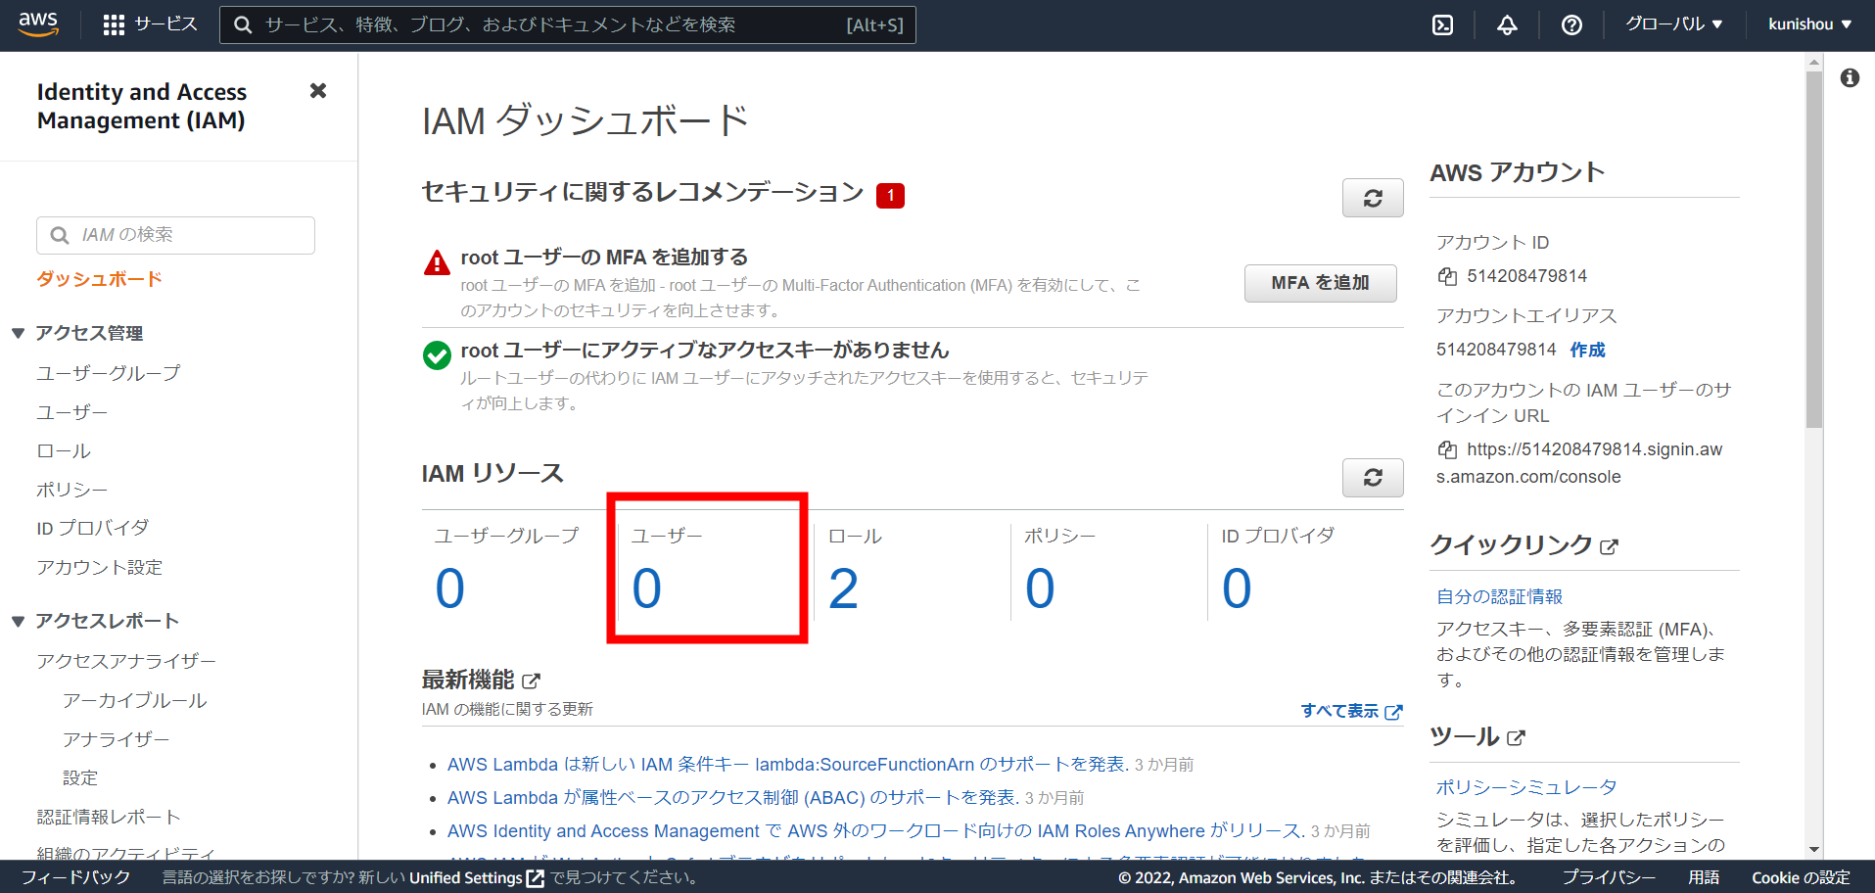Refresh the security recommendations section
The width and height of the screenshot is (1875, 893).
point(1372,197)
